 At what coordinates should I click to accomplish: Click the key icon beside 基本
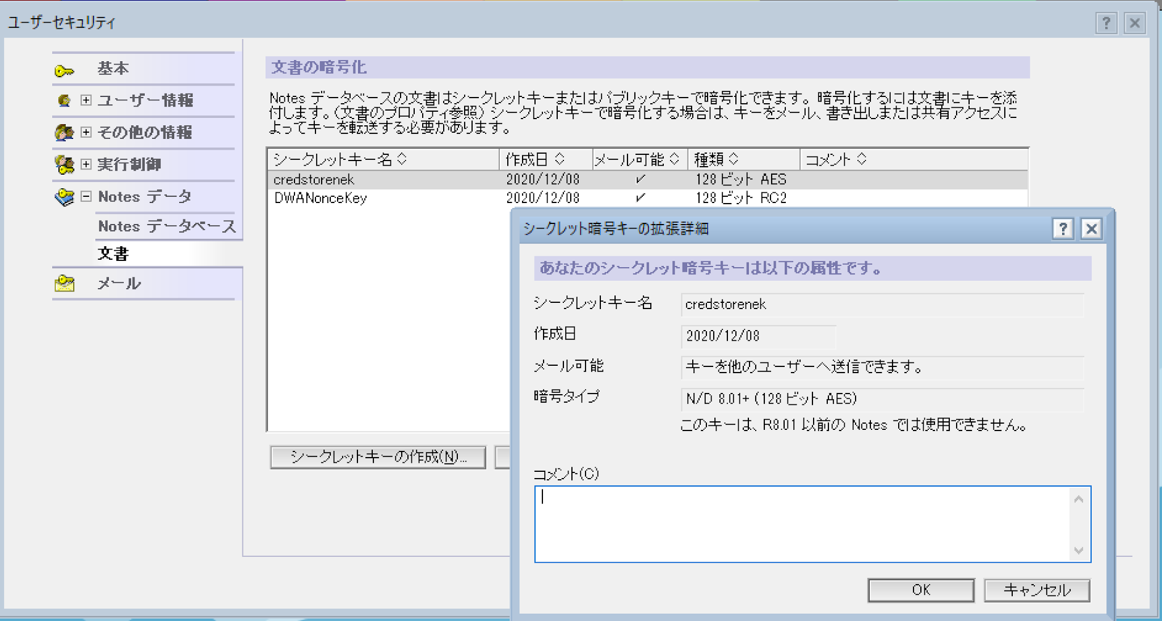(x=64, y=71)
